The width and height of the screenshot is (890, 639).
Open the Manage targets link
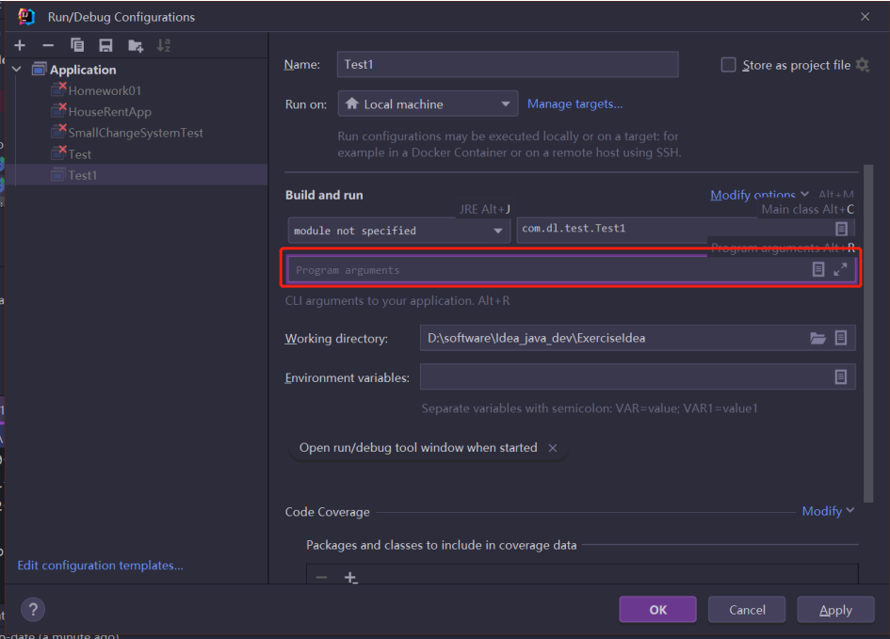(x=575, y=104)
